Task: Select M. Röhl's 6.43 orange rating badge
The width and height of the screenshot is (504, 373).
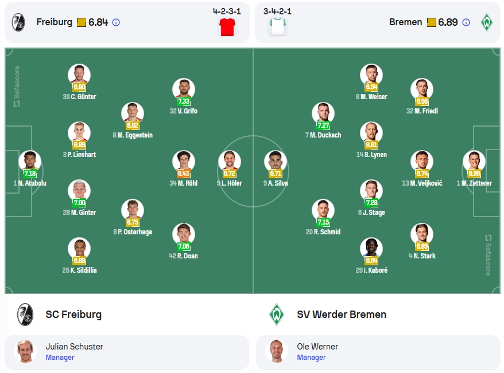Action: [x=184, y=174]
